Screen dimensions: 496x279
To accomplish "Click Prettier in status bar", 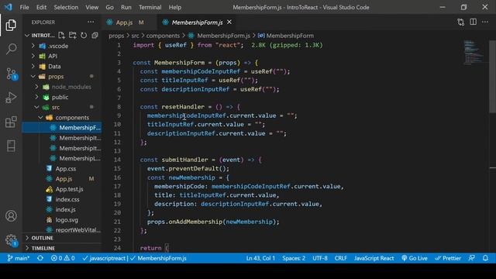I will (448, 258).
